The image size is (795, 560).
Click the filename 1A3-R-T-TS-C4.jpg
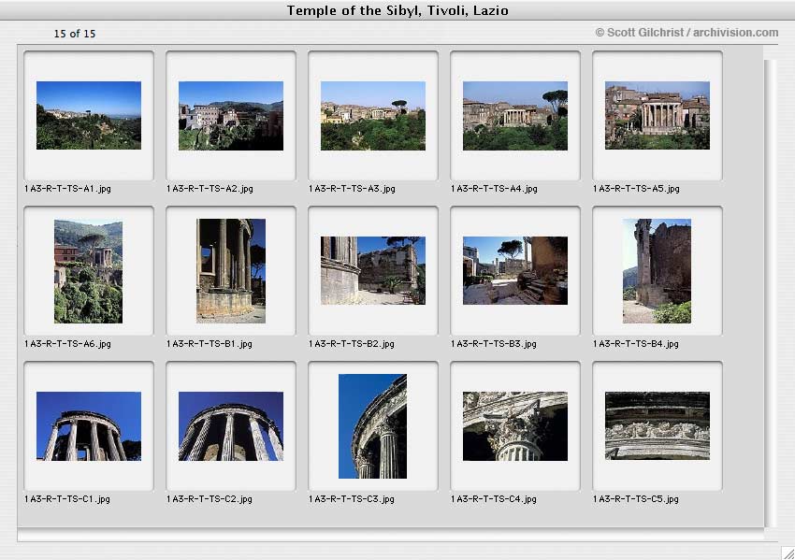tap(494, 498)
